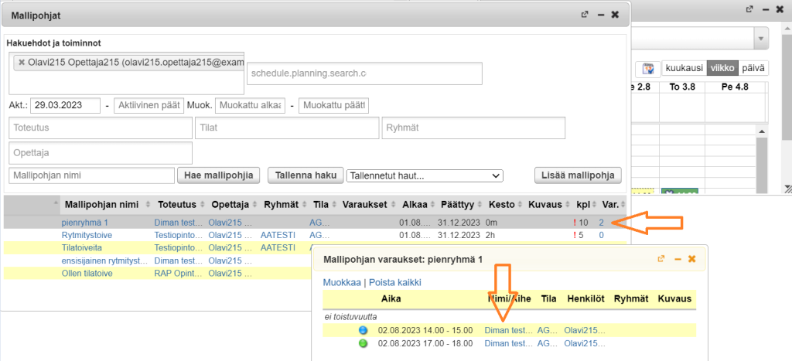
Task: Switch calendar to viikko view
Action: [x=722, y=68]
